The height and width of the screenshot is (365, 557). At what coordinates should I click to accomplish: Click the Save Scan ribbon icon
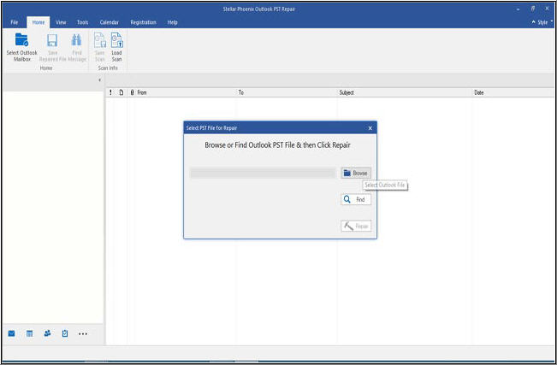tap(99, 40)
